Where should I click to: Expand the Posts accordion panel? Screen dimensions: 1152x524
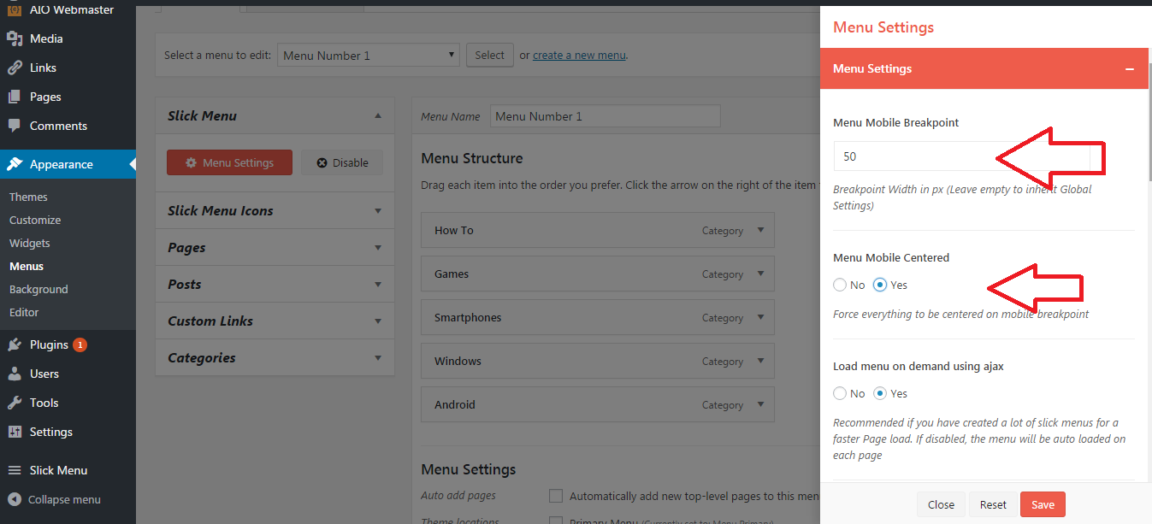tap(378, 284)
